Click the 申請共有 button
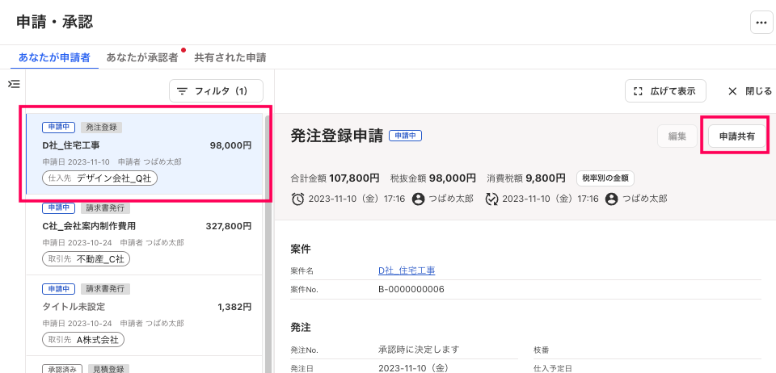The height and width of the screenshot is (373, 776). tap(737, 137)
